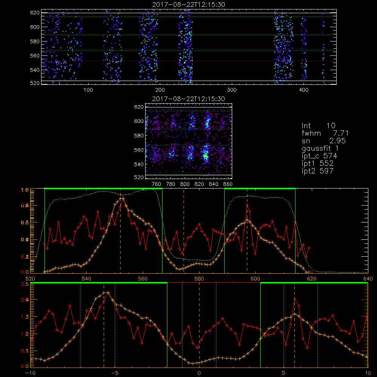The image size is (377, 377).
Task: Select the 'ipt2 597' readout
Action: [317, 171]
